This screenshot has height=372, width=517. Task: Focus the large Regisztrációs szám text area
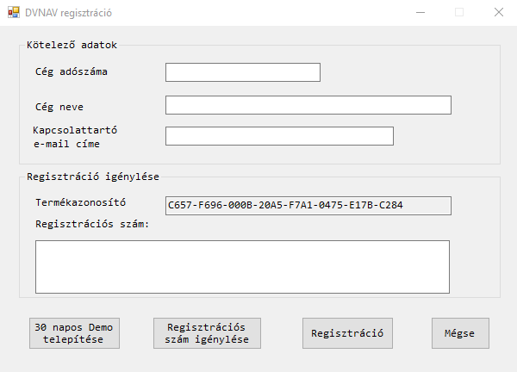[x=242, y=266]
